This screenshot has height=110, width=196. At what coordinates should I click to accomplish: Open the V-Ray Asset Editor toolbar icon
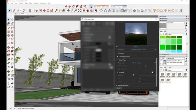click(x=101, y=11)
